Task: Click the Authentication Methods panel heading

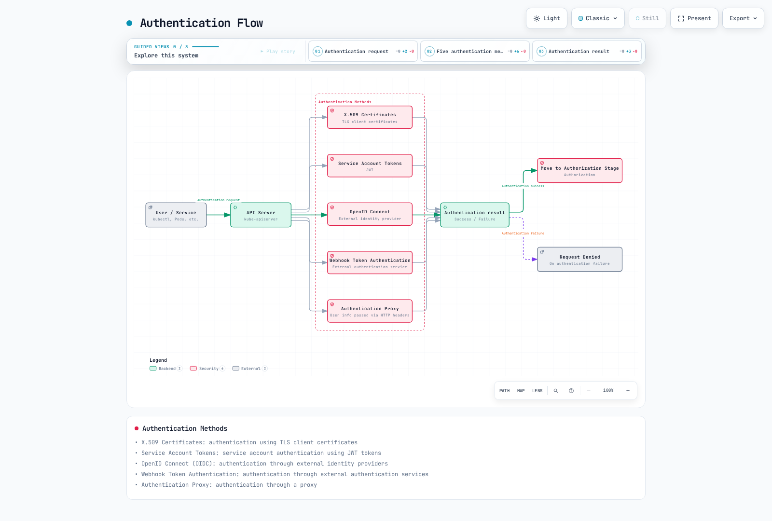Action: [x=185, y=428]
